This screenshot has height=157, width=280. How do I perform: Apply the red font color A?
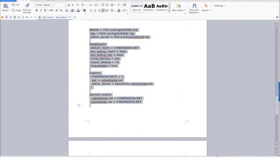tap(78, 10)
